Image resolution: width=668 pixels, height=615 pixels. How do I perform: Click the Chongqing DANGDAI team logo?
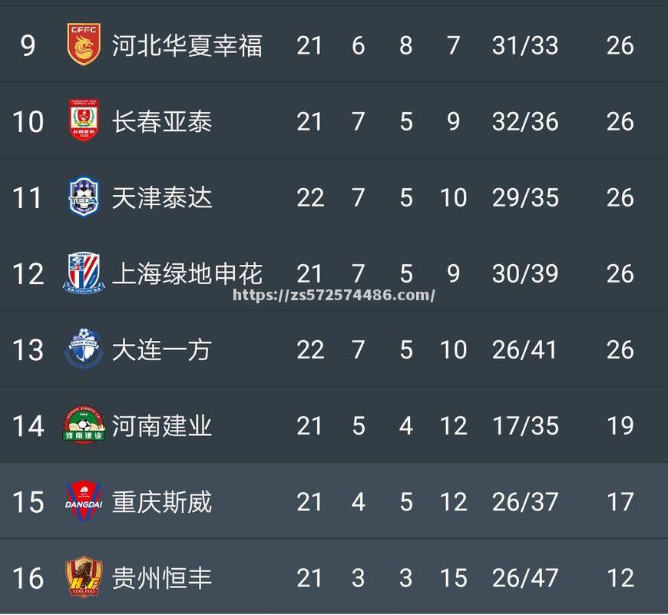pyautogui.click(x=84, y=501)
